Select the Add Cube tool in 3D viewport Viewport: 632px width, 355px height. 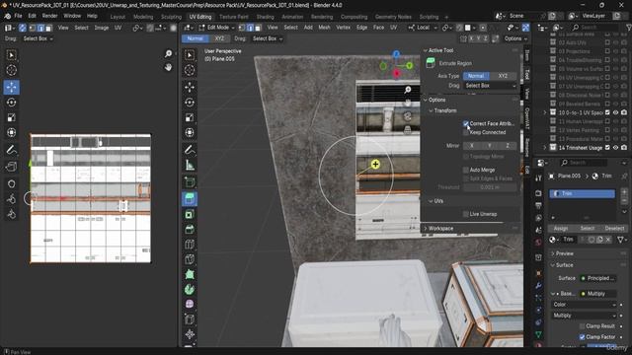[190, 181]
